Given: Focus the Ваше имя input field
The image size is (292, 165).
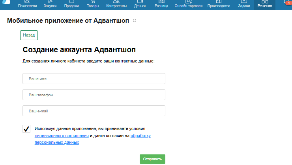Looking at the screenshot, I should pos(94,79).
